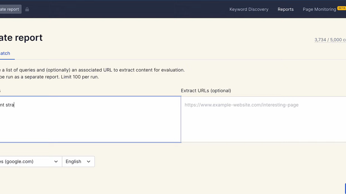Click the report button in the top bar
This screenshot has width=346, height=194.
tap(11, 9)
